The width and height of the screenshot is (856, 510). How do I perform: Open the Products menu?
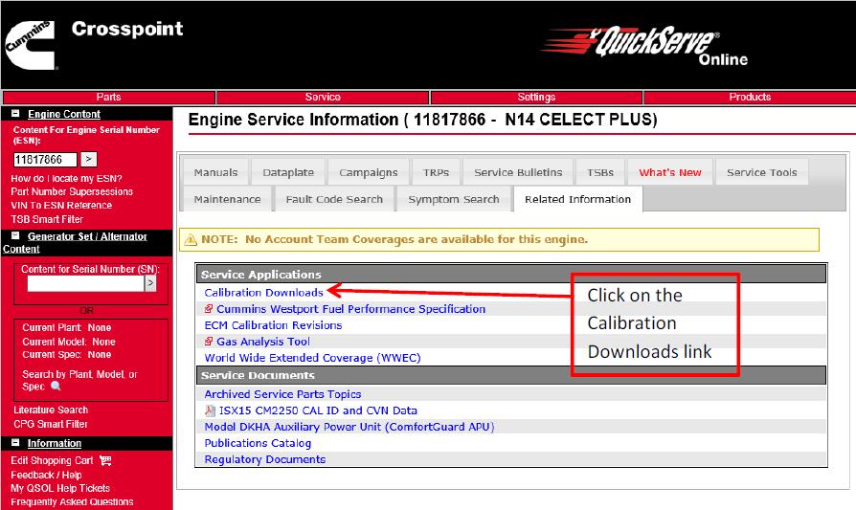750,97
